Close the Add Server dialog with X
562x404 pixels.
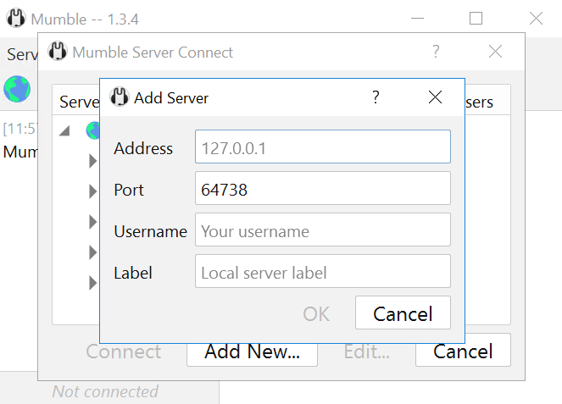pyautogui.click(x=435, y=97)
